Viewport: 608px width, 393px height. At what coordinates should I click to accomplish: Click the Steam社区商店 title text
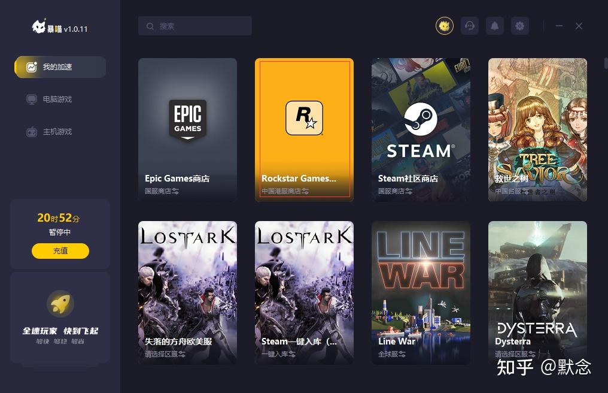(x=408, y=179)
